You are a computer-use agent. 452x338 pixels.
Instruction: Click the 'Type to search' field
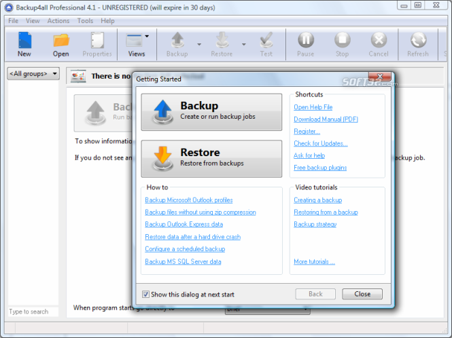[33, 312]
